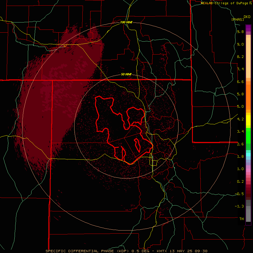Click the pink segment of the color bar
The width and height of the screenshot is (253, 253).
click(248, 170)
